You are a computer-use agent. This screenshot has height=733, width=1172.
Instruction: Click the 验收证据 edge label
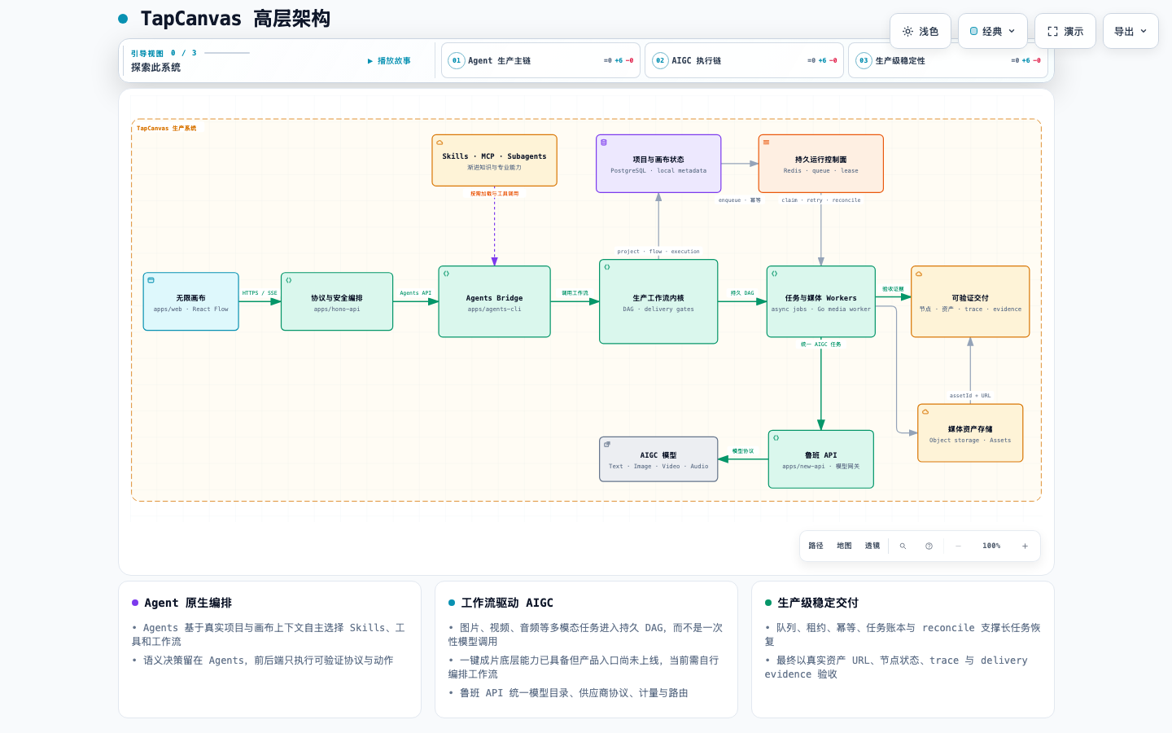click(x=893, y=289)
